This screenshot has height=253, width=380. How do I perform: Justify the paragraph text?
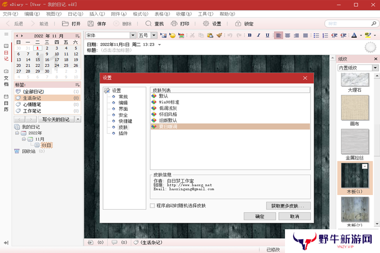tap(305, 36)
